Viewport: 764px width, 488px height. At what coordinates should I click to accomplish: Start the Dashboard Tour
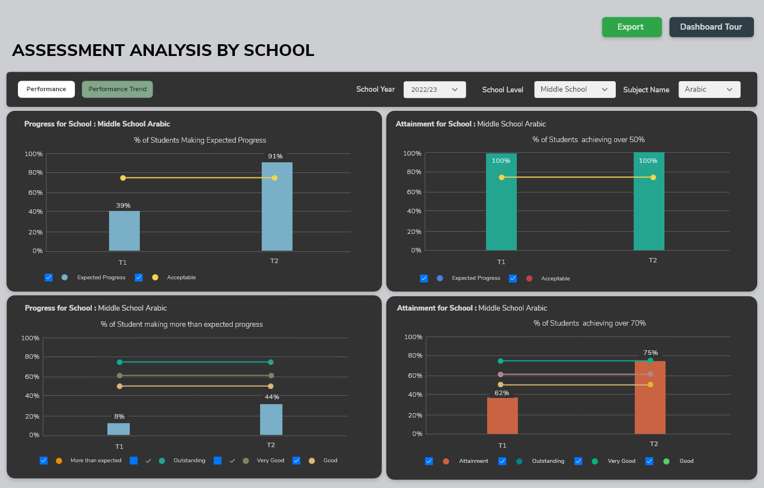pos(711,27)
